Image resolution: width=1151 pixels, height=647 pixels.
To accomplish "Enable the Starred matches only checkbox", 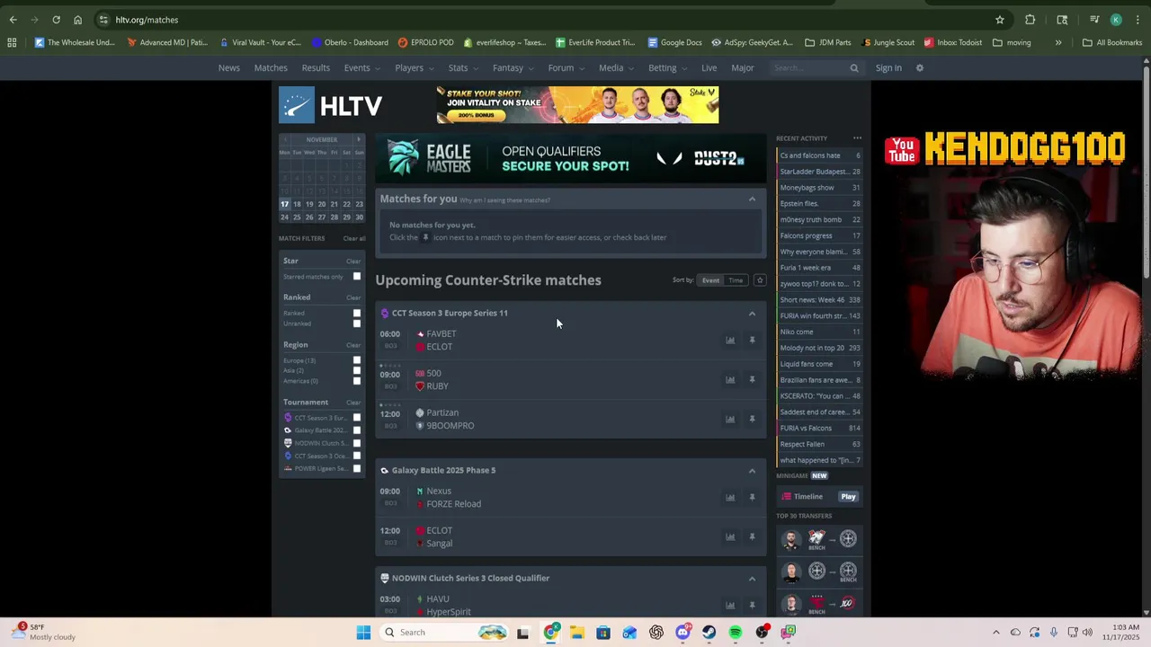I will click(357, 277).
